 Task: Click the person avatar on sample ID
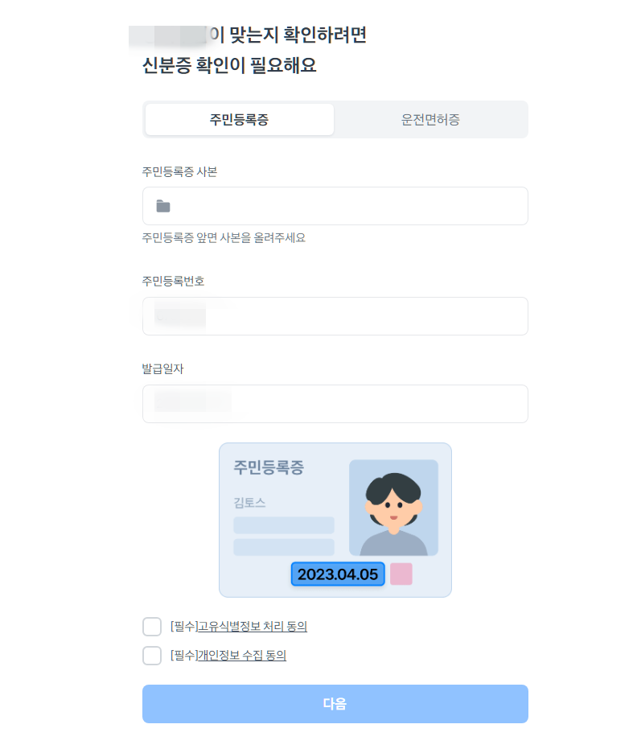click(x=393, y=508)
